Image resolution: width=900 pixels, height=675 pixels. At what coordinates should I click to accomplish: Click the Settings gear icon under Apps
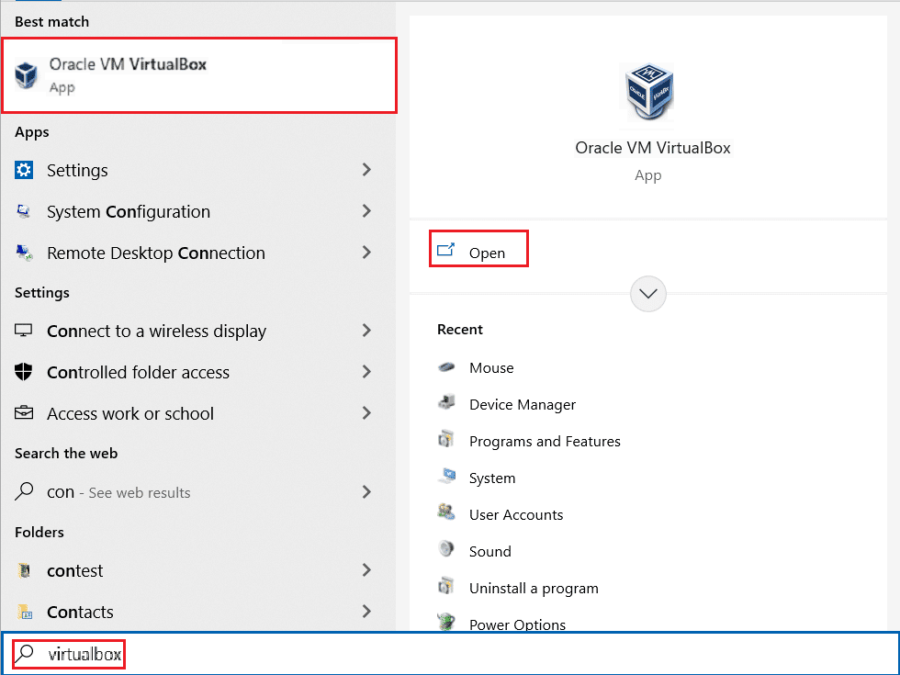(x=24, y=170)
